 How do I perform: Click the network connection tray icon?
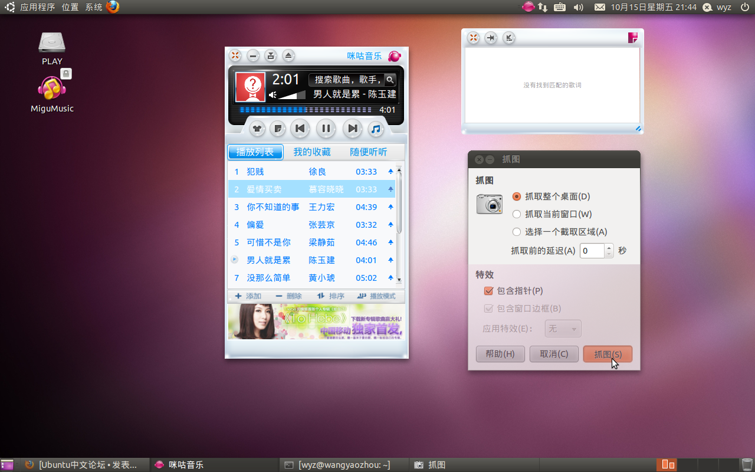coord(543,7)
